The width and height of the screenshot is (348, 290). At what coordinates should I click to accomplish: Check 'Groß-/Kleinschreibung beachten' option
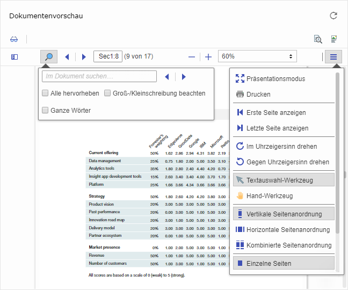click(108, 93)
